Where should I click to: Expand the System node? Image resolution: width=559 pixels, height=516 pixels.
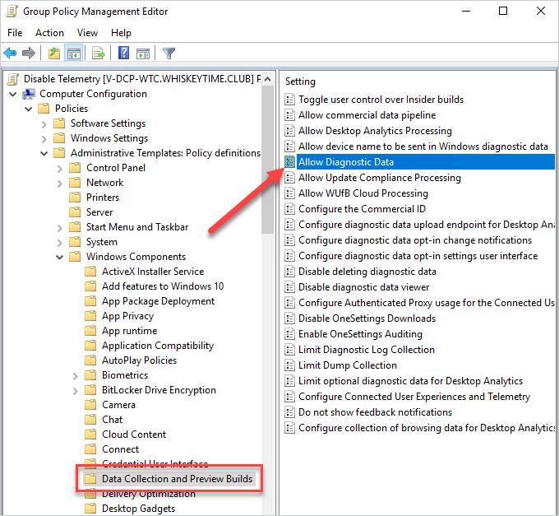coord(60,243)
